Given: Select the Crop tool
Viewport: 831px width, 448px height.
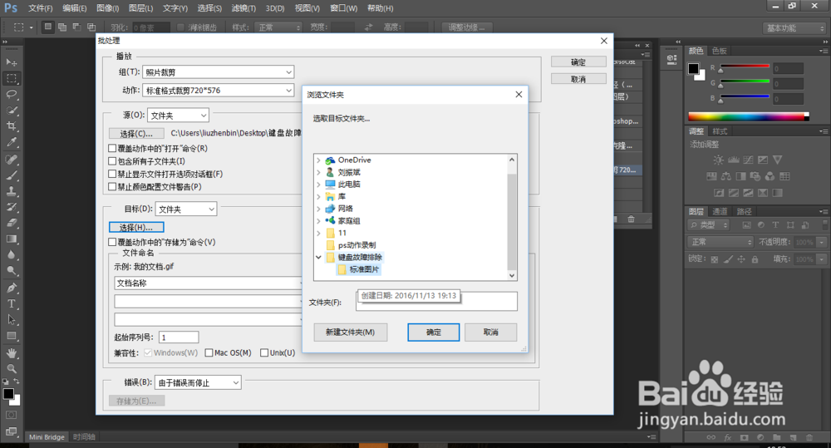Looking at the screenshot, I should pyautogui.click(x=11, y=126).
